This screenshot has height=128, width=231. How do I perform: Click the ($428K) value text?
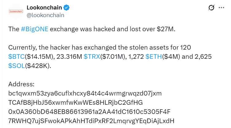(38, 66)
